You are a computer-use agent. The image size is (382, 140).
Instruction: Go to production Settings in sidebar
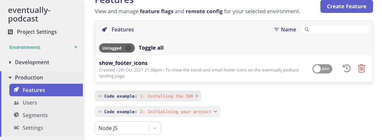[x=33, y=128]
